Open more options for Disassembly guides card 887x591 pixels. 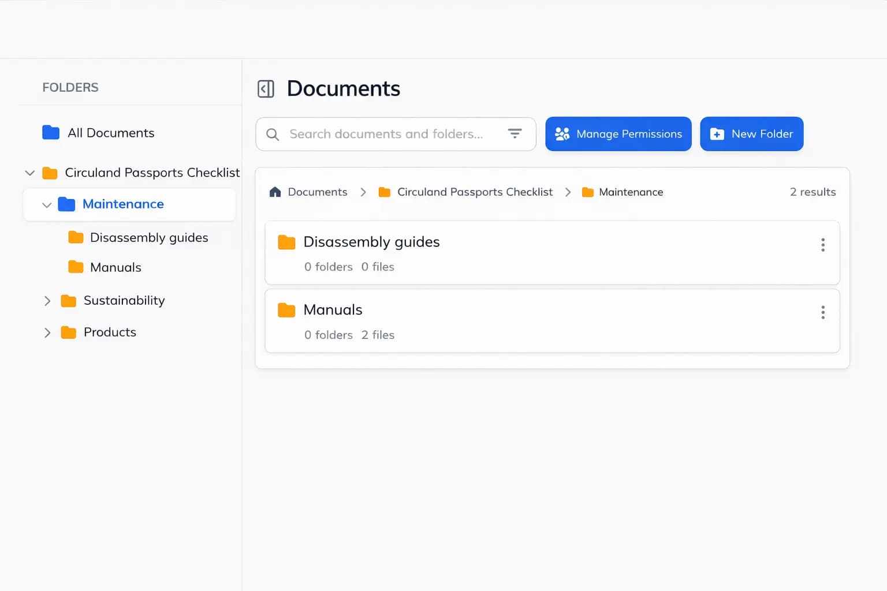coord(823,245)
